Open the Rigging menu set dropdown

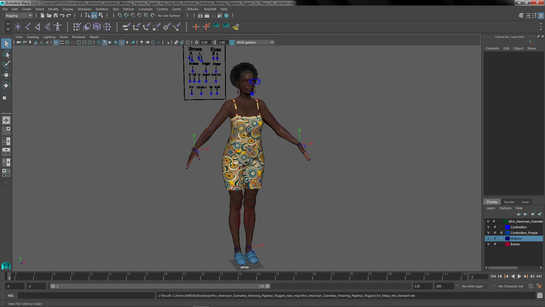pos(19,16)
